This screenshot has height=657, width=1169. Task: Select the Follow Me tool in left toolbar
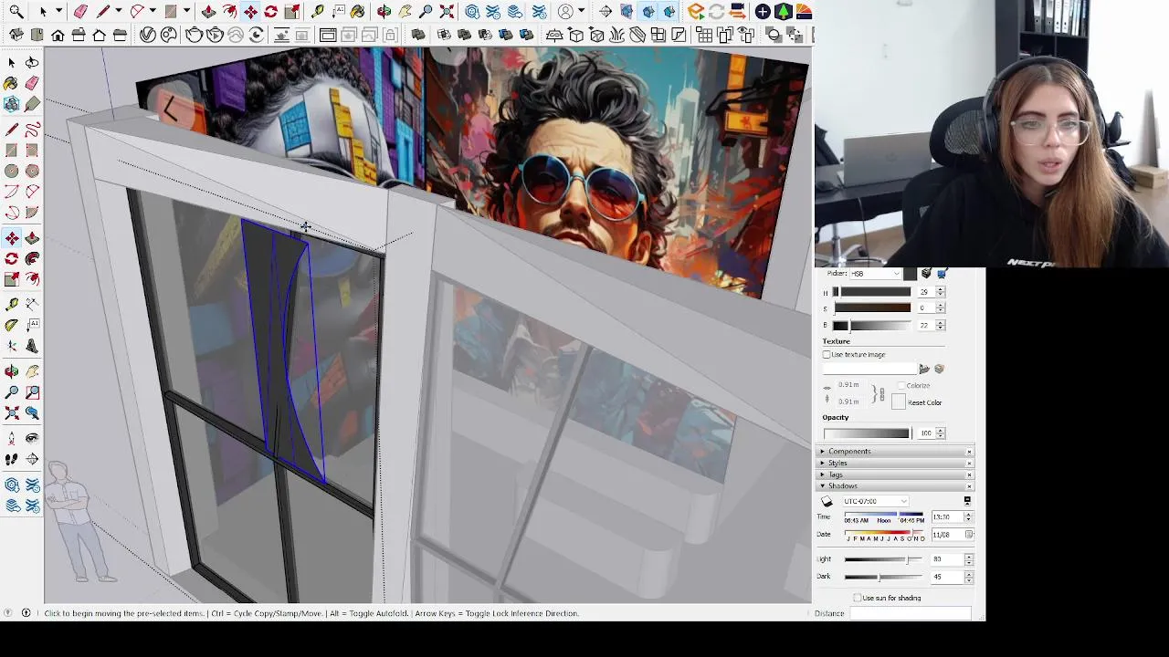click(32, 258)
